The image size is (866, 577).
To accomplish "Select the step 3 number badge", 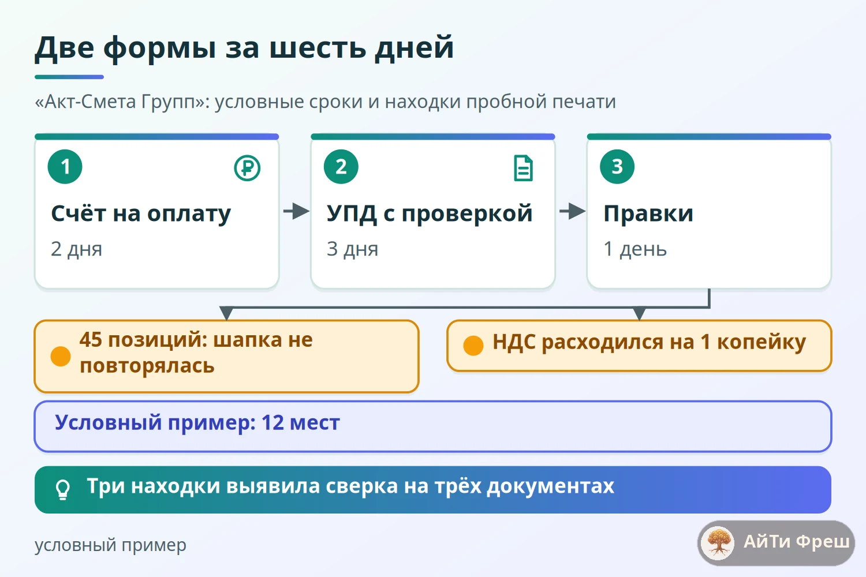I will (x=617, y=167).
